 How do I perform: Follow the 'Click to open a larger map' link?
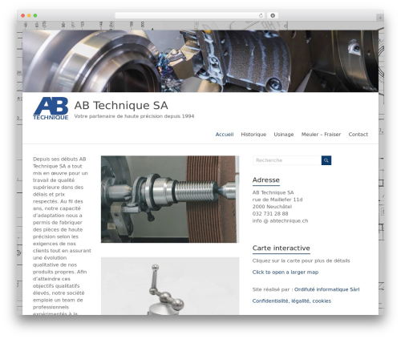point(286,272)
